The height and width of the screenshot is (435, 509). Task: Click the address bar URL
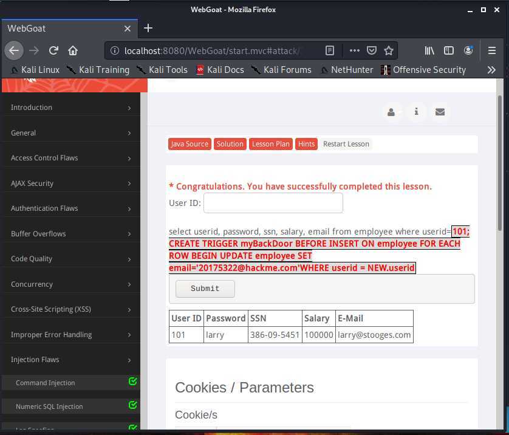point(213,50)
